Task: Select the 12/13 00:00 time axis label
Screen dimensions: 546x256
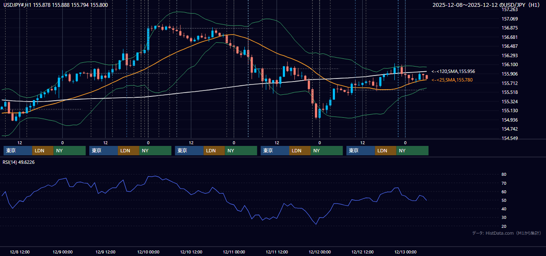Action: [x=405, y=252]
